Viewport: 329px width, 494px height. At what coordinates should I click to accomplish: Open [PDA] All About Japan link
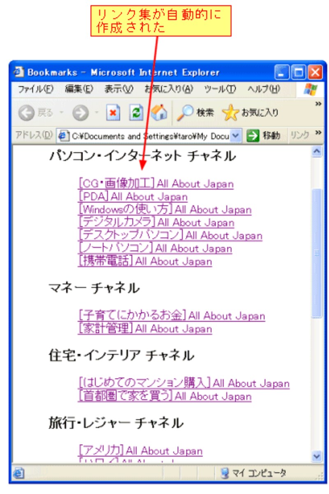tap(133, 197)
